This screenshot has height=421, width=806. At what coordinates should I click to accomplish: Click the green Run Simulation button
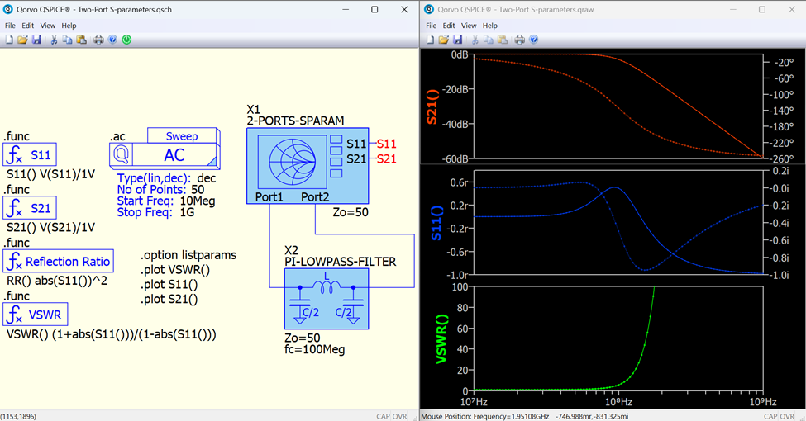point(126,40)
